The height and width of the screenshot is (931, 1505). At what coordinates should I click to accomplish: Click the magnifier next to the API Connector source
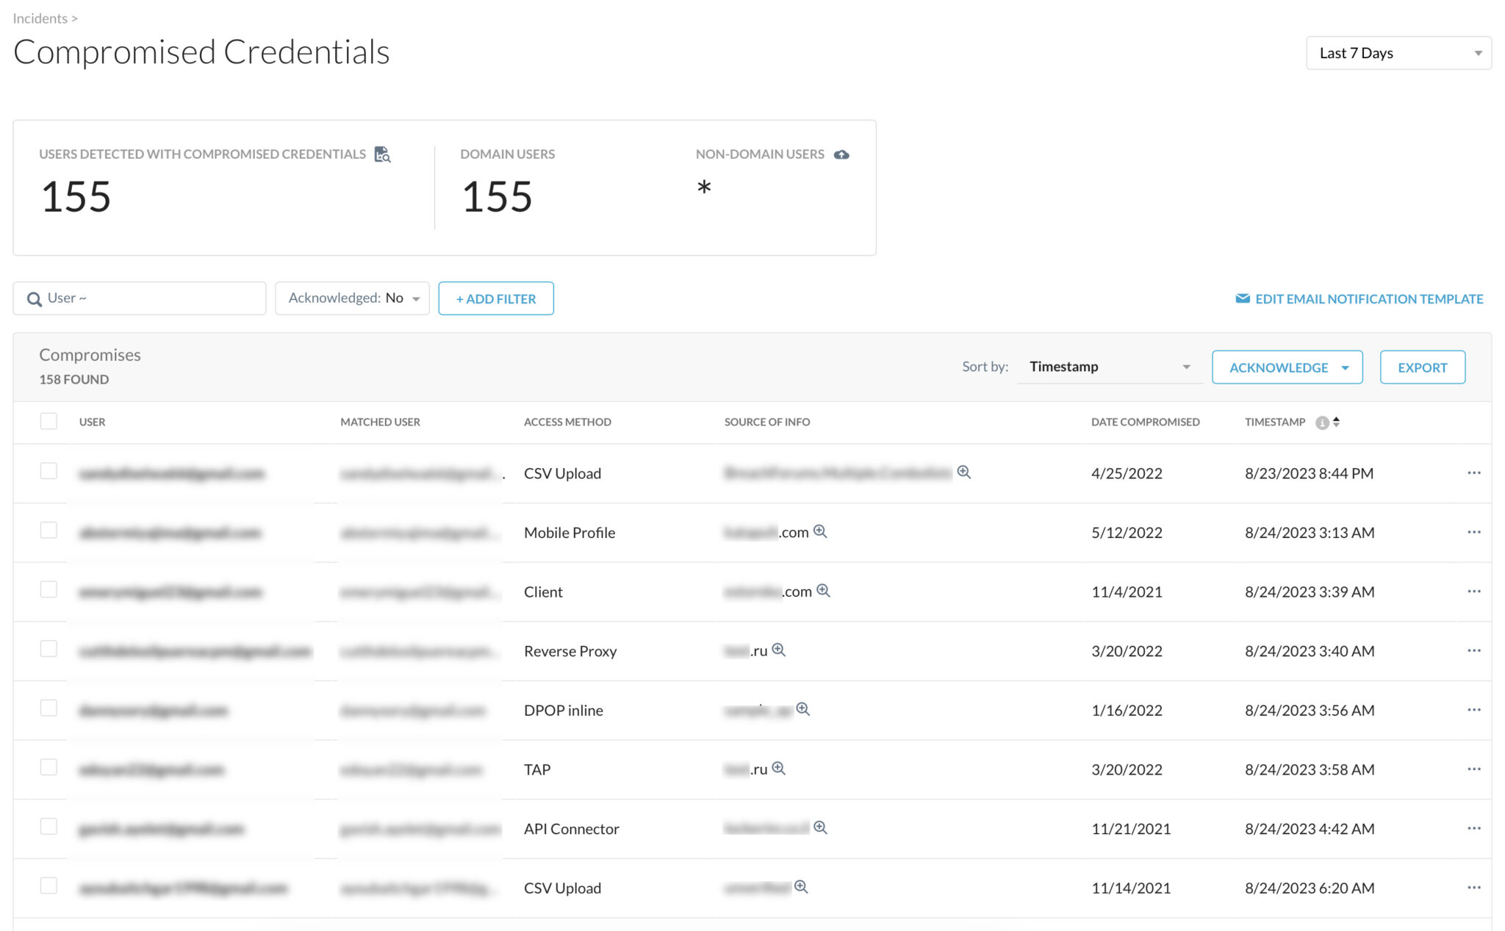821,827
